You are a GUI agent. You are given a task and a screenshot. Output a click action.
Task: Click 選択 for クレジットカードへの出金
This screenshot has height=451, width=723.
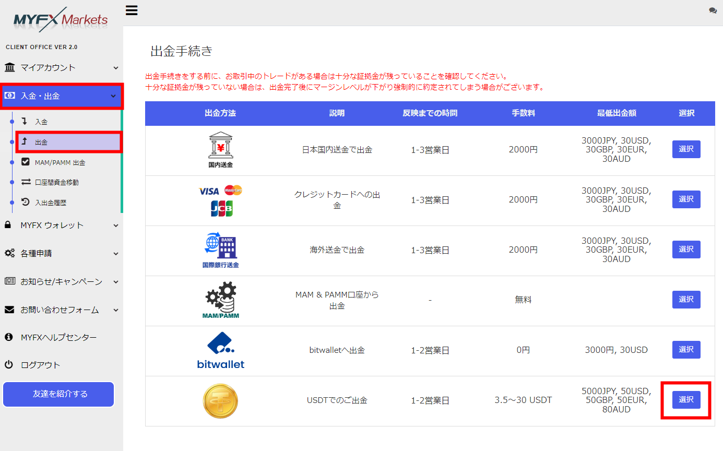point(686,199)
